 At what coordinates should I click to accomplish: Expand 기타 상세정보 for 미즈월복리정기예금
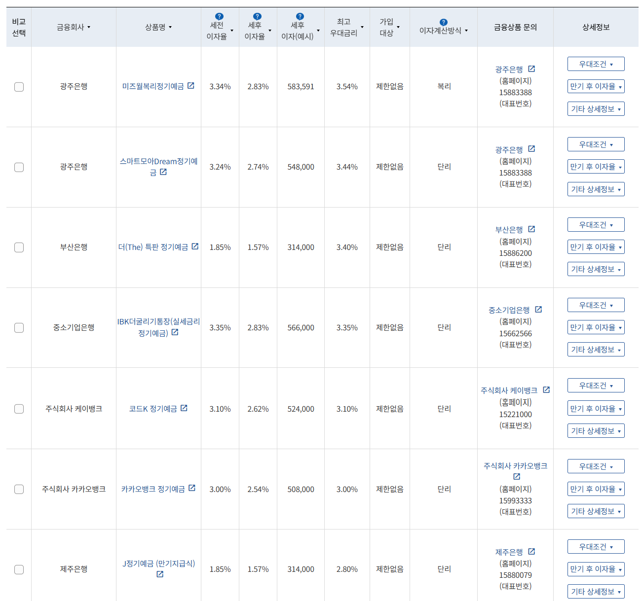[596, 109]
